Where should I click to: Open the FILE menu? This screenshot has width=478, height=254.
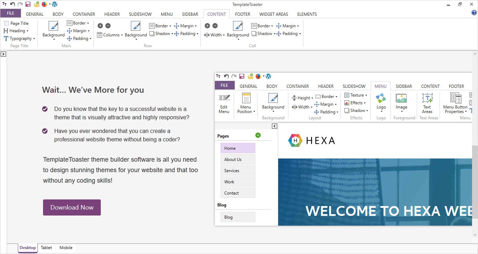pos(10,13)
